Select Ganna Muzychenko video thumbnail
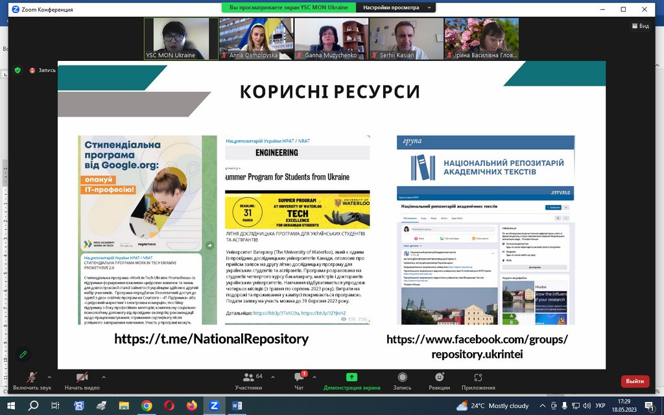 (x=331, y=38)
